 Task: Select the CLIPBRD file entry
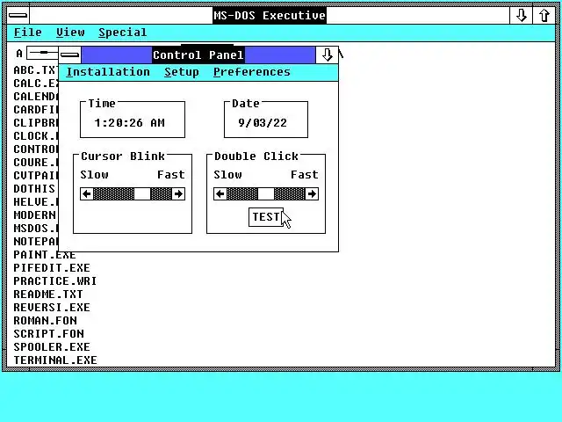click(x=35, y=123)
